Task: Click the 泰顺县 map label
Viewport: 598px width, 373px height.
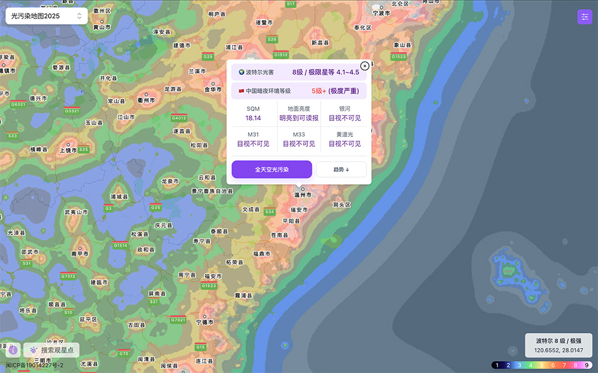Action: click(x=219, y=231)
